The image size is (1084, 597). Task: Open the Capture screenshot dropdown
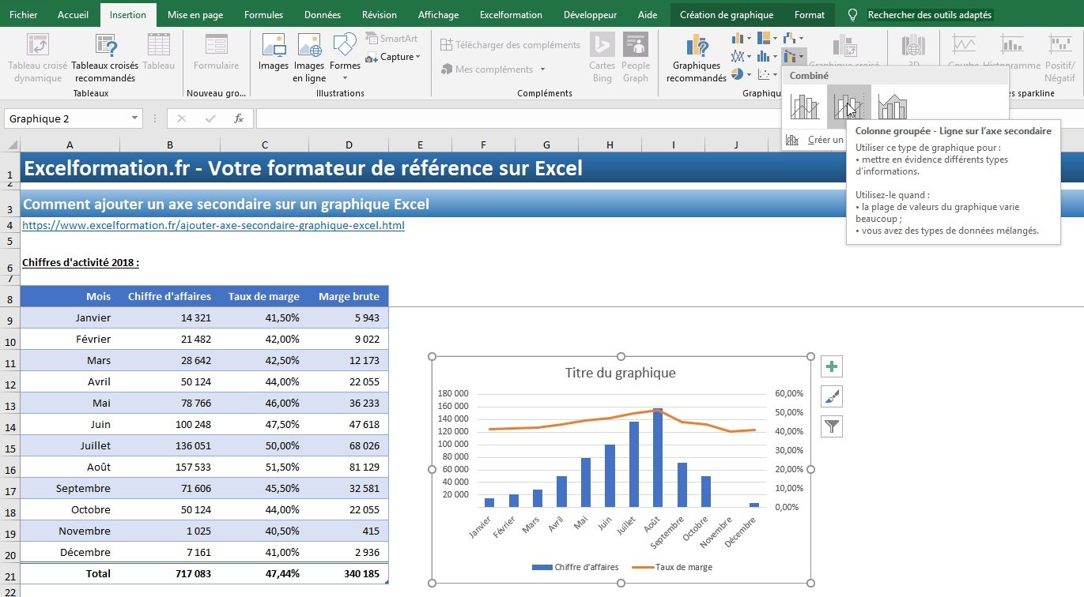point(393,57)
